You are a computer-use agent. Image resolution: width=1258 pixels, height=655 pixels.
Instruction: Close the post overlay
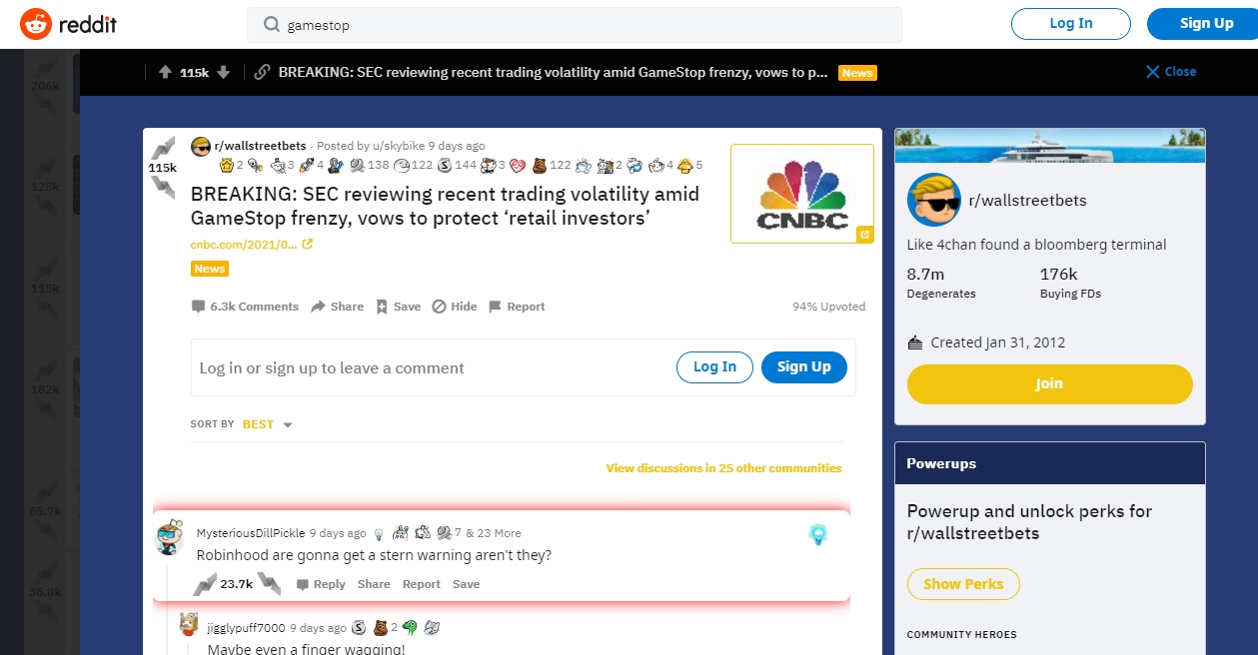tap(1171, 72)
